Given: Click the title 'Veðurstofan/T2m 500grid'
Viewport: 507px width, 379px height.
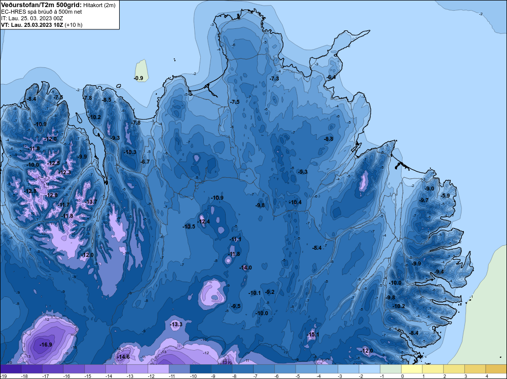Looking at the screenshot, I should [x=41, y=5].
